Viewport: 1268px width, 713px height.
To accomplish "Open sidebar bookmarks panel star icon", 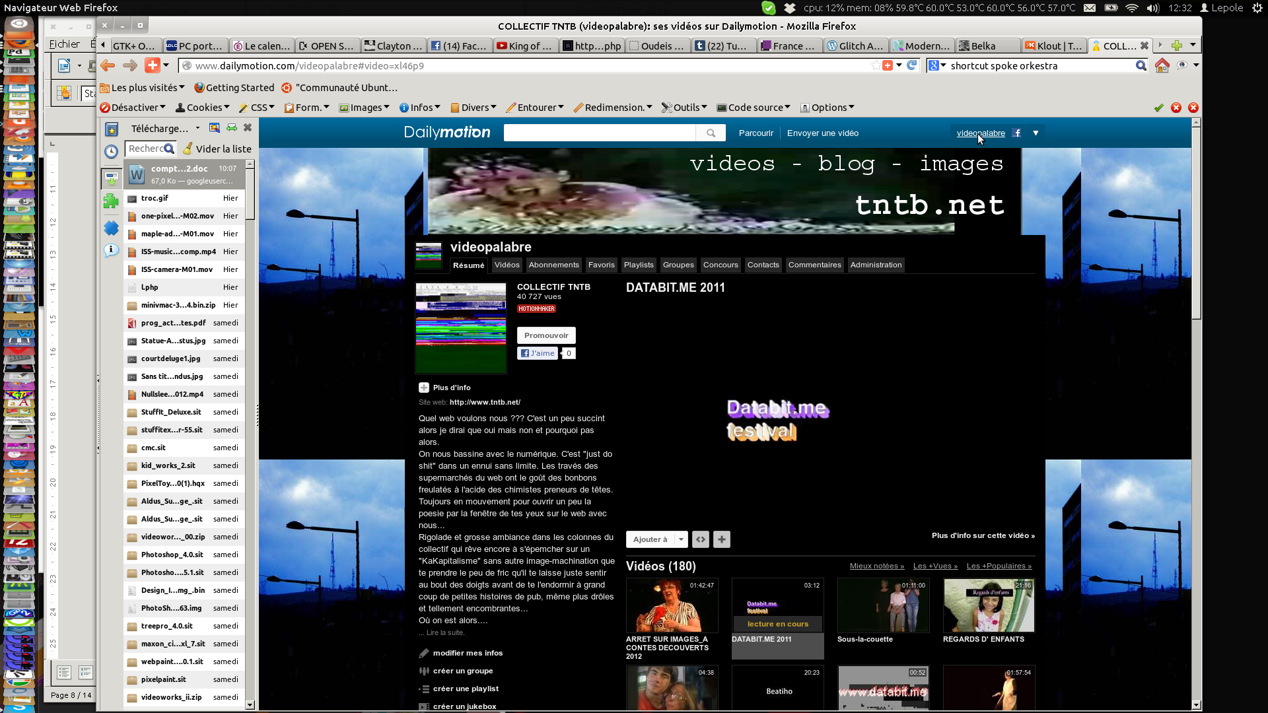I will coord(112,129).
